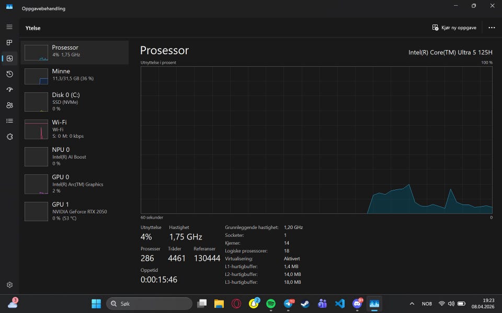The height and width of the screenshot is (313, 502).
Task: Open the volume speaker tray icon
Action: click(x=451, y=304)
